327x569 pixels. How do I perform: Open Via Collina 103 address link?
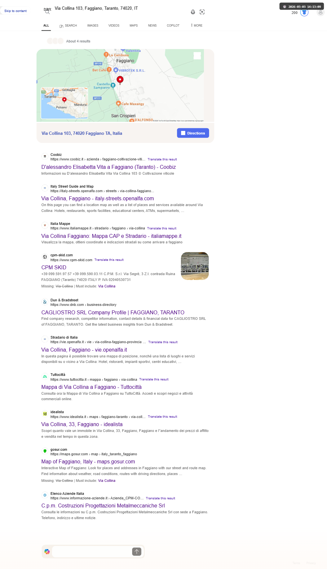(x=82, y=133)
